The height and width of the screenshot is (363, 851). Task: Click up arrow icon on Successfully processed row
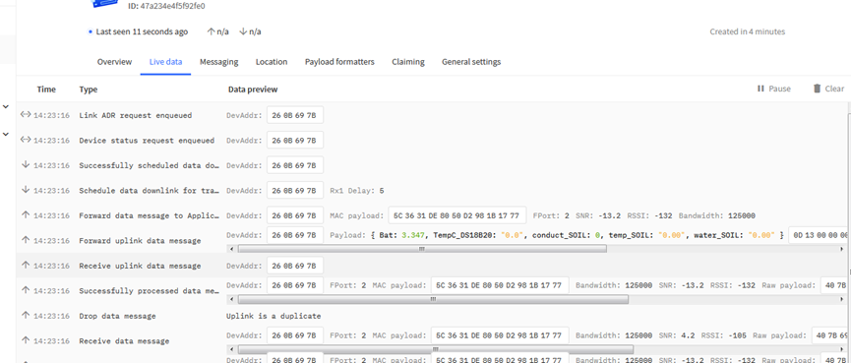[x=25, y=290]
